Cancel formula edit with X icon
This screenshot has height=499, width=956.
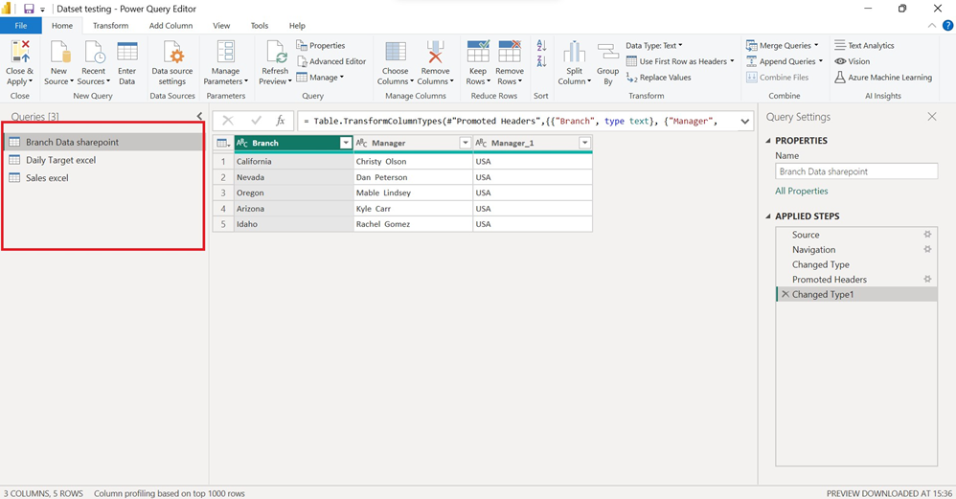pos(227,121)
